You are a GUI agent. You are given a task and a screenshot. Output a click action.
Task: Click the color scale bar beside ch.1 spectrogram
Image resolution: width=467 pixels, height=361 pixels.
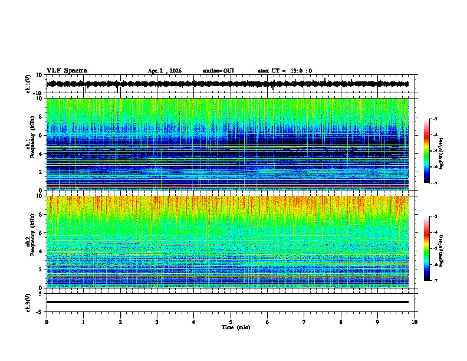point(427,151)
